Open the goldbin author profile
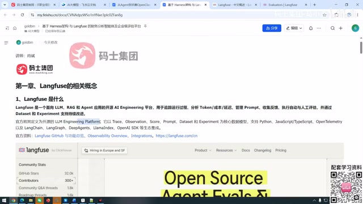This screenshot has width=363, height=204. click(x=25, y=42)
